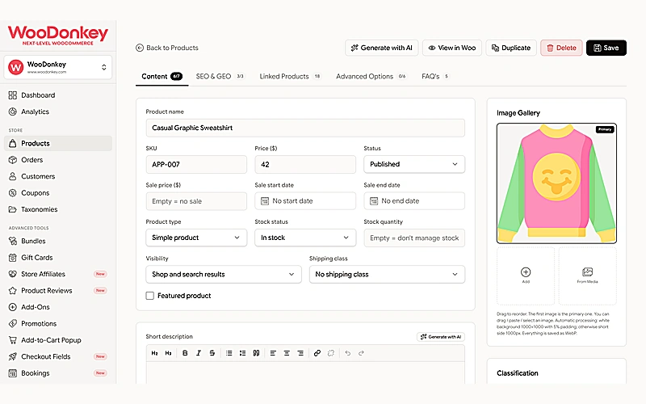Center align text in the editor

pos(287,353)
